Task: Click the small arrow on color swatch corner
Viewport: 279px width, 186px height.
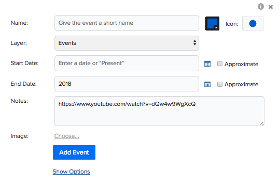Action: [216, 27]
